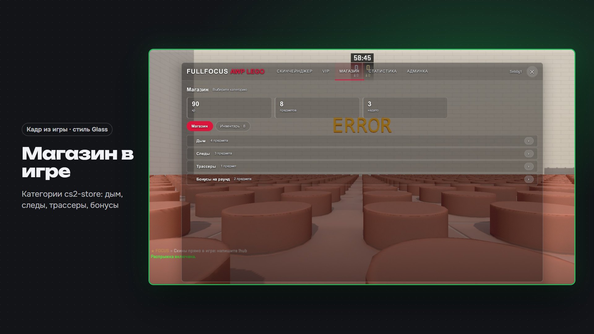This screenshot has height=334, width=594.
Task: Expand the Трассеры category arrow
Action: [528, 166]
